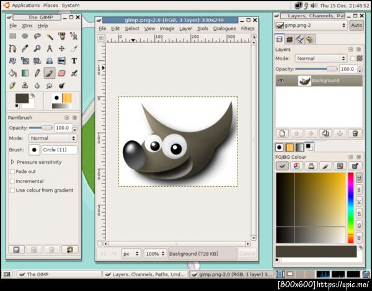Enable the Fade out checkbox
Image resolution: width=372 pixels, height=291 pixels.
pos(12,171)
